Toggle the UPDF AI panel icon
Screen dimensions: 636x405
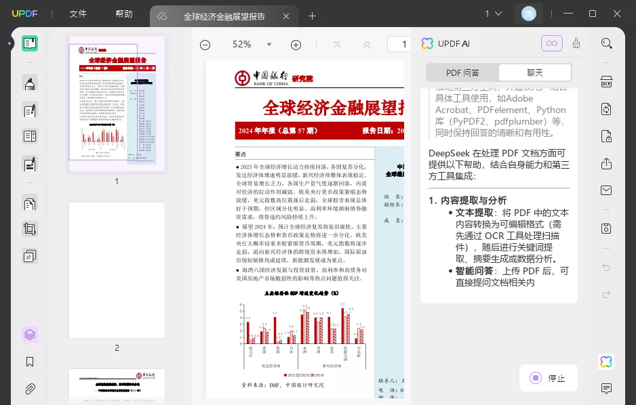tap(606, 361)
